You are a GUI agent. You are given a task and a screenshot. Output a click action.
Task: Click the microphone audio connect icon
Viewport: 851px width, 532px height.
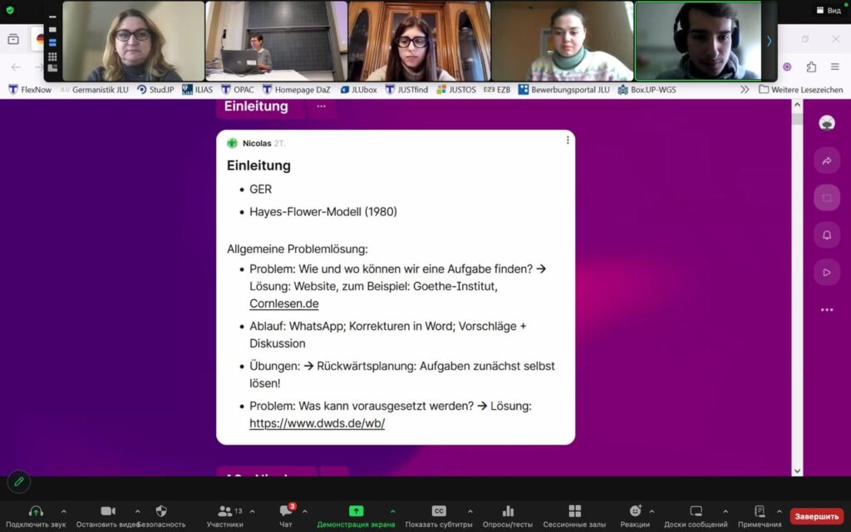[36, 511]
